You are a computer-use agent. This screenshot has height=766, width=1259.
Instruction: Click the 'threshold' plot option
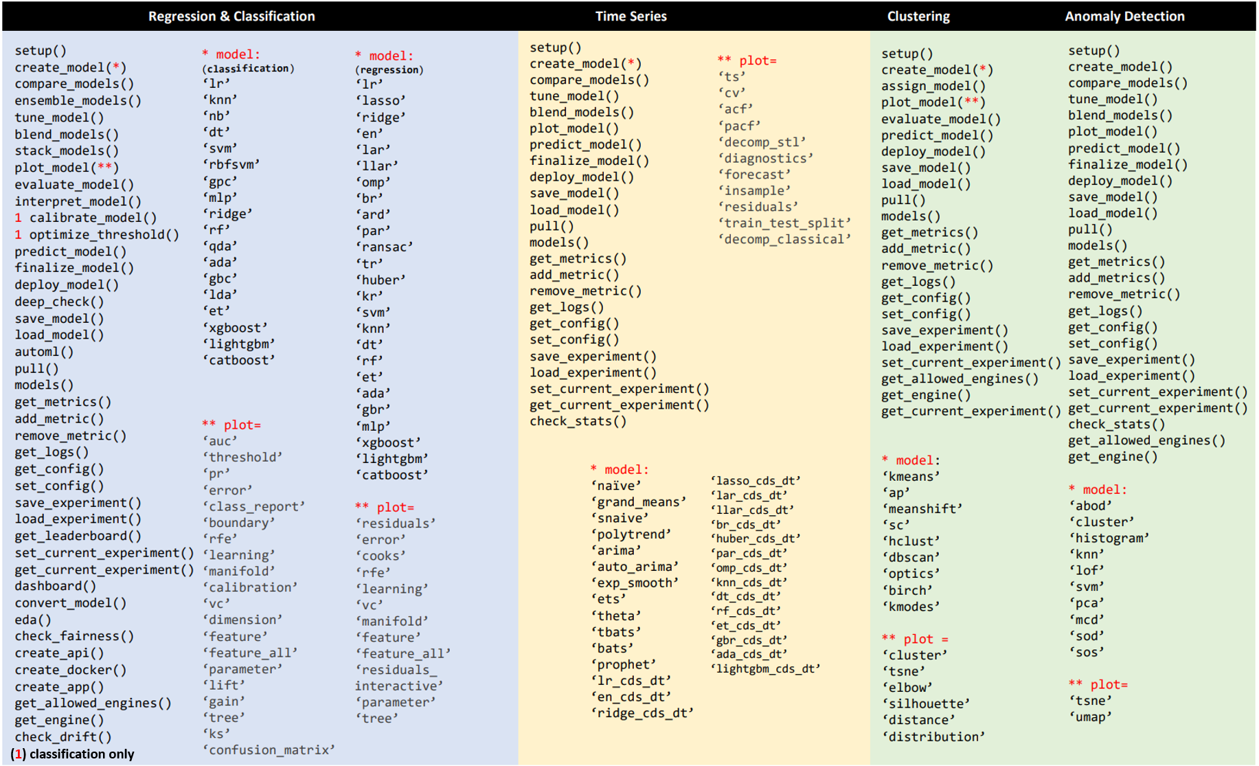tap(242, 458)
